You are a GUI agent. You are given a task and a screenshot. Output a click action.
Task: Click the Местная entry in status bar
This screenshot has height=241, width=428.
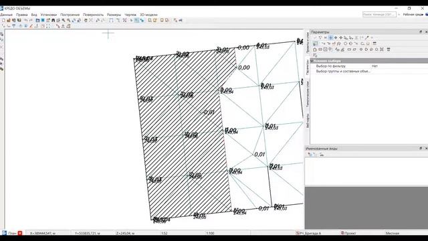pyautogui.click(x=393, y=234)
